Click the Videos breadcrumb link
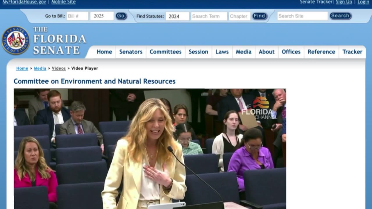Viewport: 372px width, 209px height. 59,68
